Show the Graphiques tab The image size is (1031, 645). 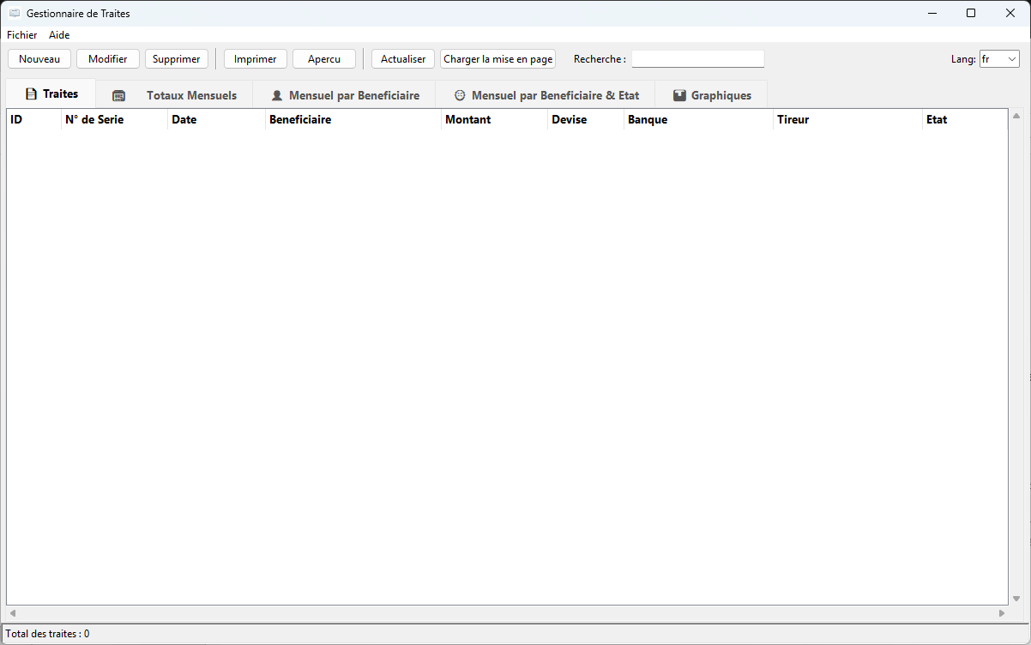pos(711,96)
